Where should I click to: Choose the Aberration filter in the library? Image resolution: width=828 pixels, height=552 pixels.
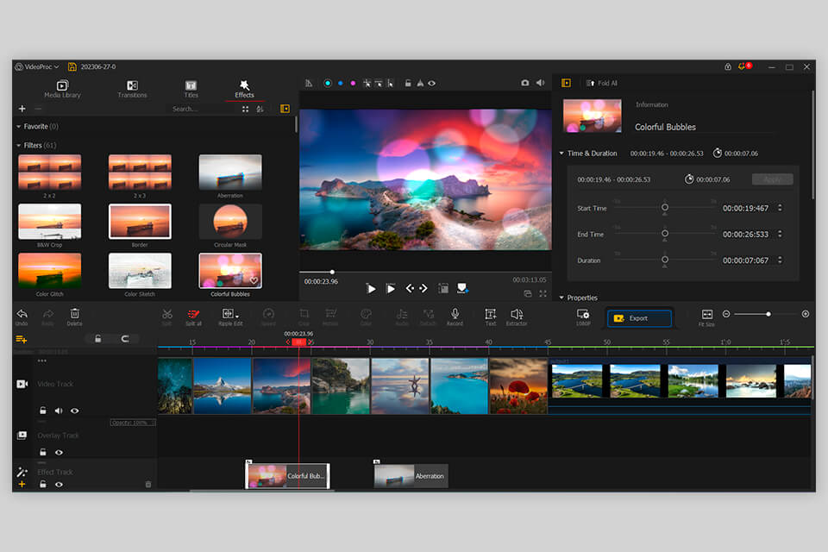tap(230, 172)
